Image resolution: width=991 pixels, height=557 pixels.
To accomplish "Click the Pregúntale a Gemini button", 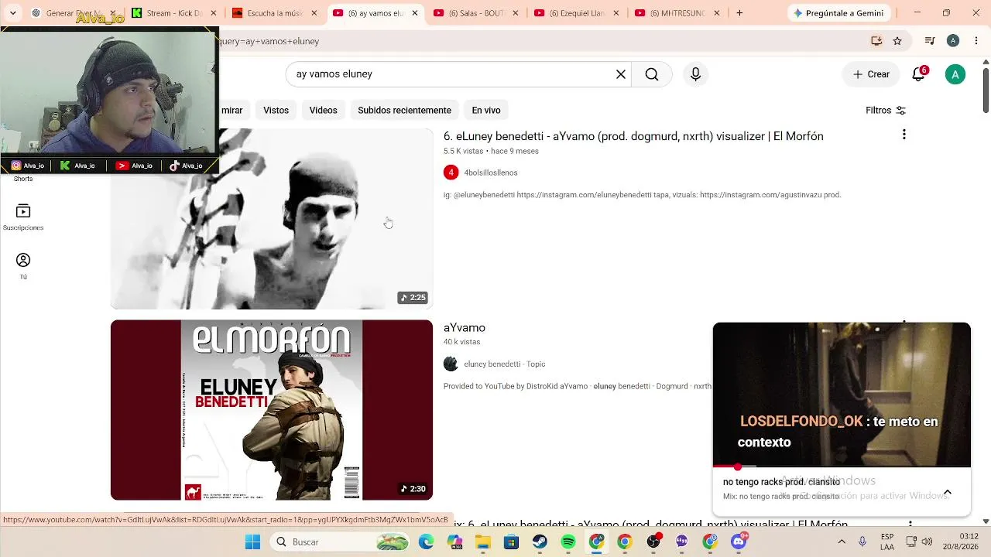I will tap(838, 13).
